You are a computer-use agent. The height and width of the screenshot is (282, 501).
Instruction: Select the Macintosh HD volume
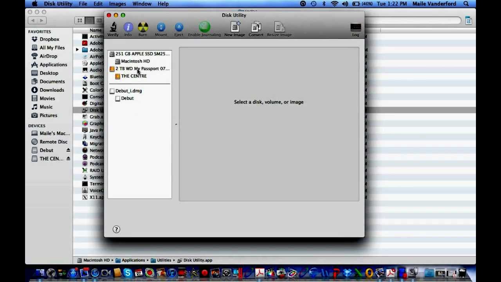point(132,61)
